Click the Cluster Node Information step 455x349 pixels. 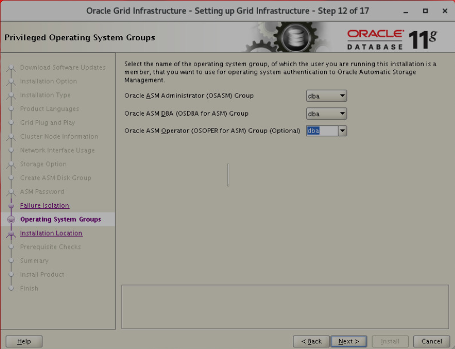[59, 136]
